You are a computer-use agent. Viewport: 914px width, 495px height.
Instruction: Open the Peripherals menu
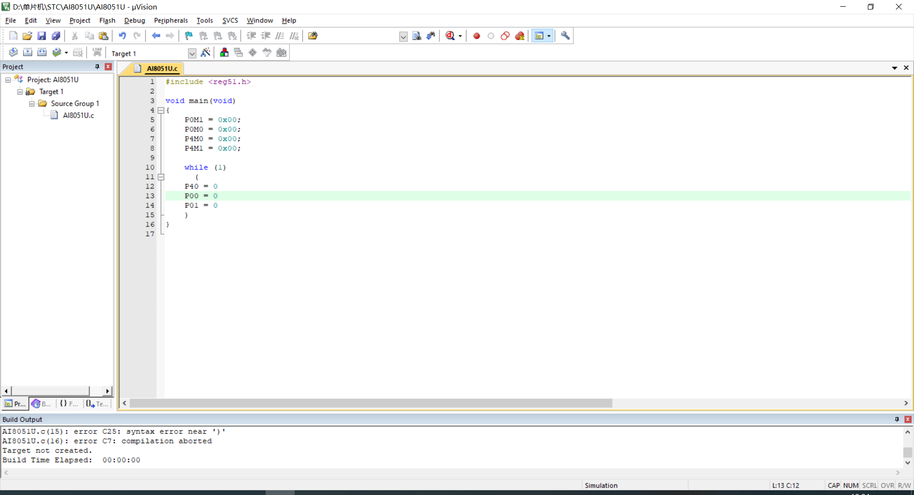(x=171, y=20)
